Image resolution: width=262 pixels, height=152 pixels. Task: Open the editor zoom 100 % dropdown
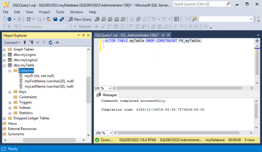point(110,88)
